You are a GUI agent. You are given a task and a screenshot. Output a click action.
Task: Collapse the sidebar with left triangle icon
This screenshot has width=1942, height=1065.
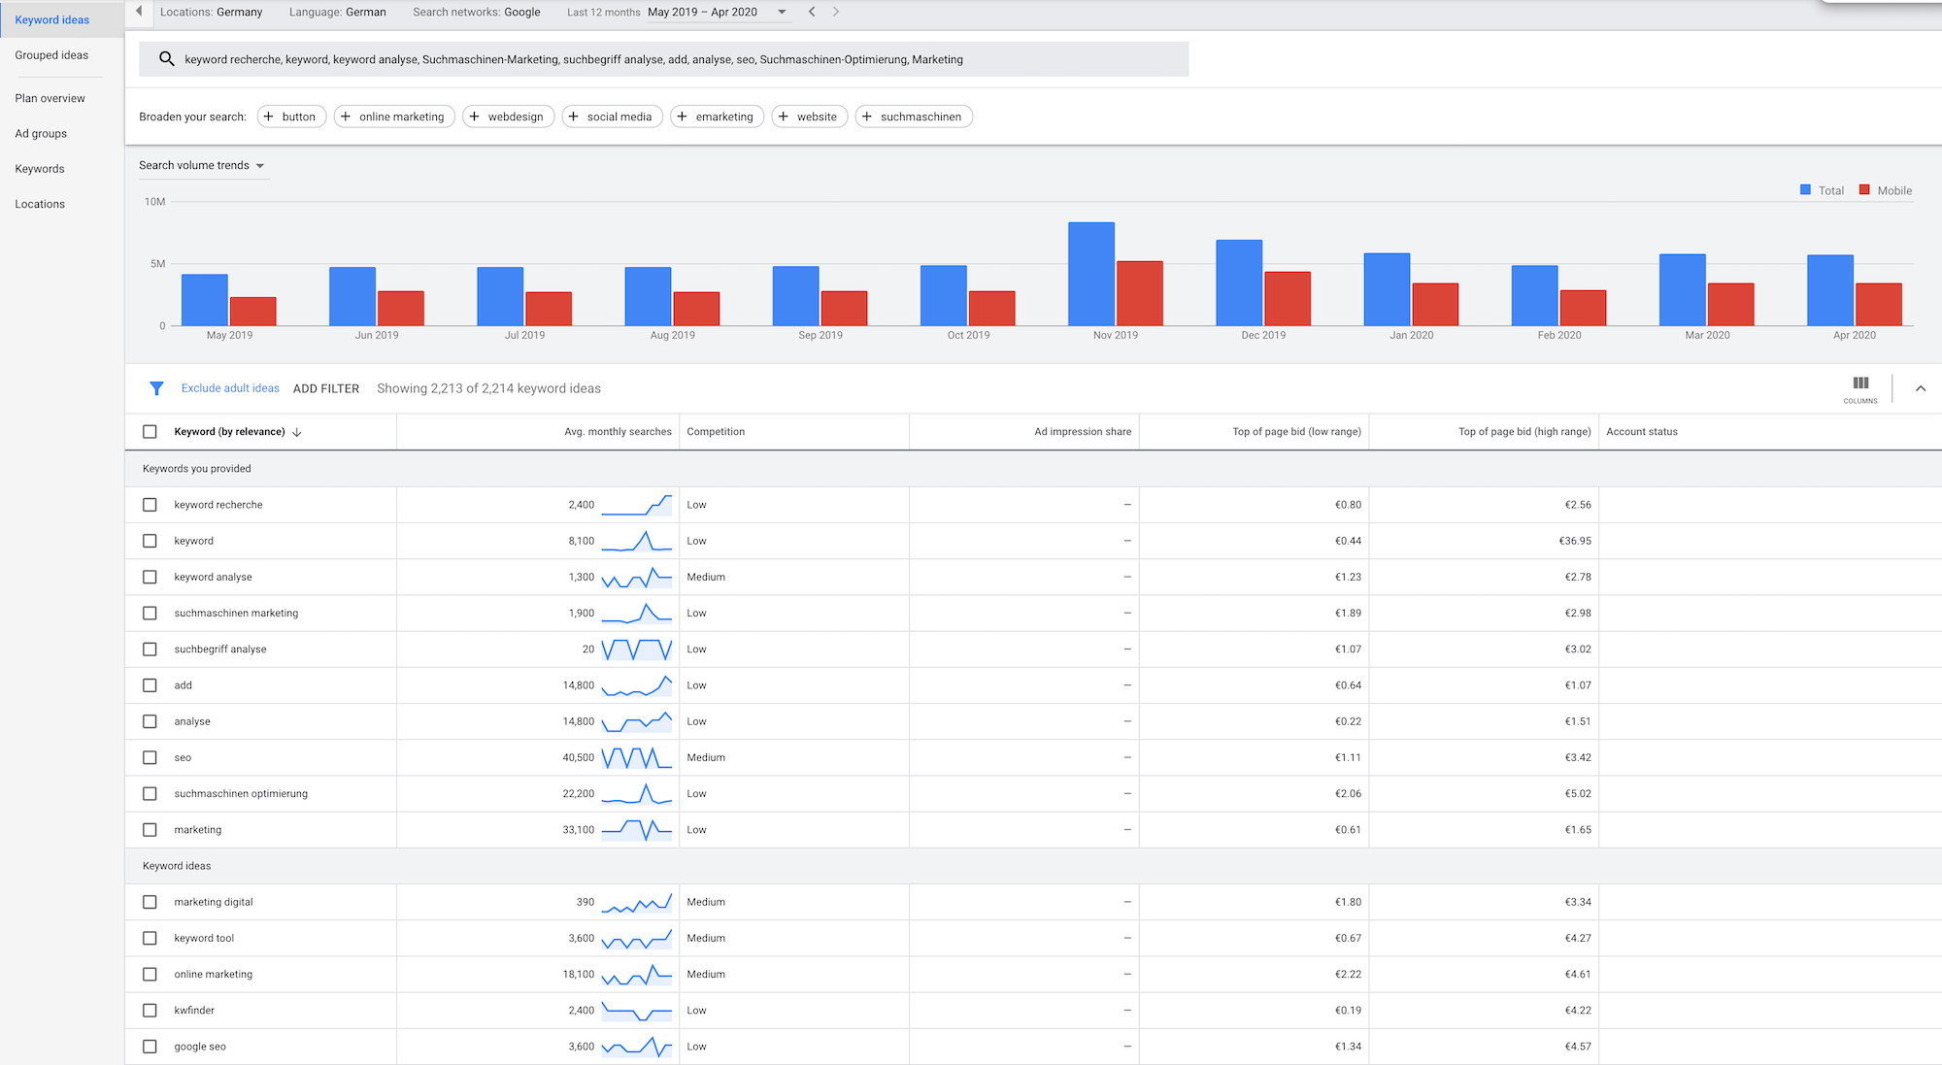pyautogui.click(x=139, y=12)
